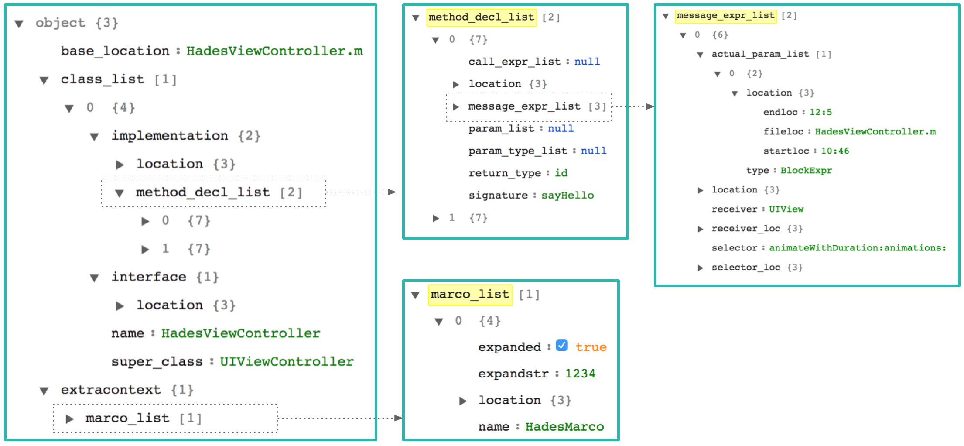Collapse highlighted message_expr_list [2] node
The height and width of the screenshot is (446, 964).
[666, 16]
